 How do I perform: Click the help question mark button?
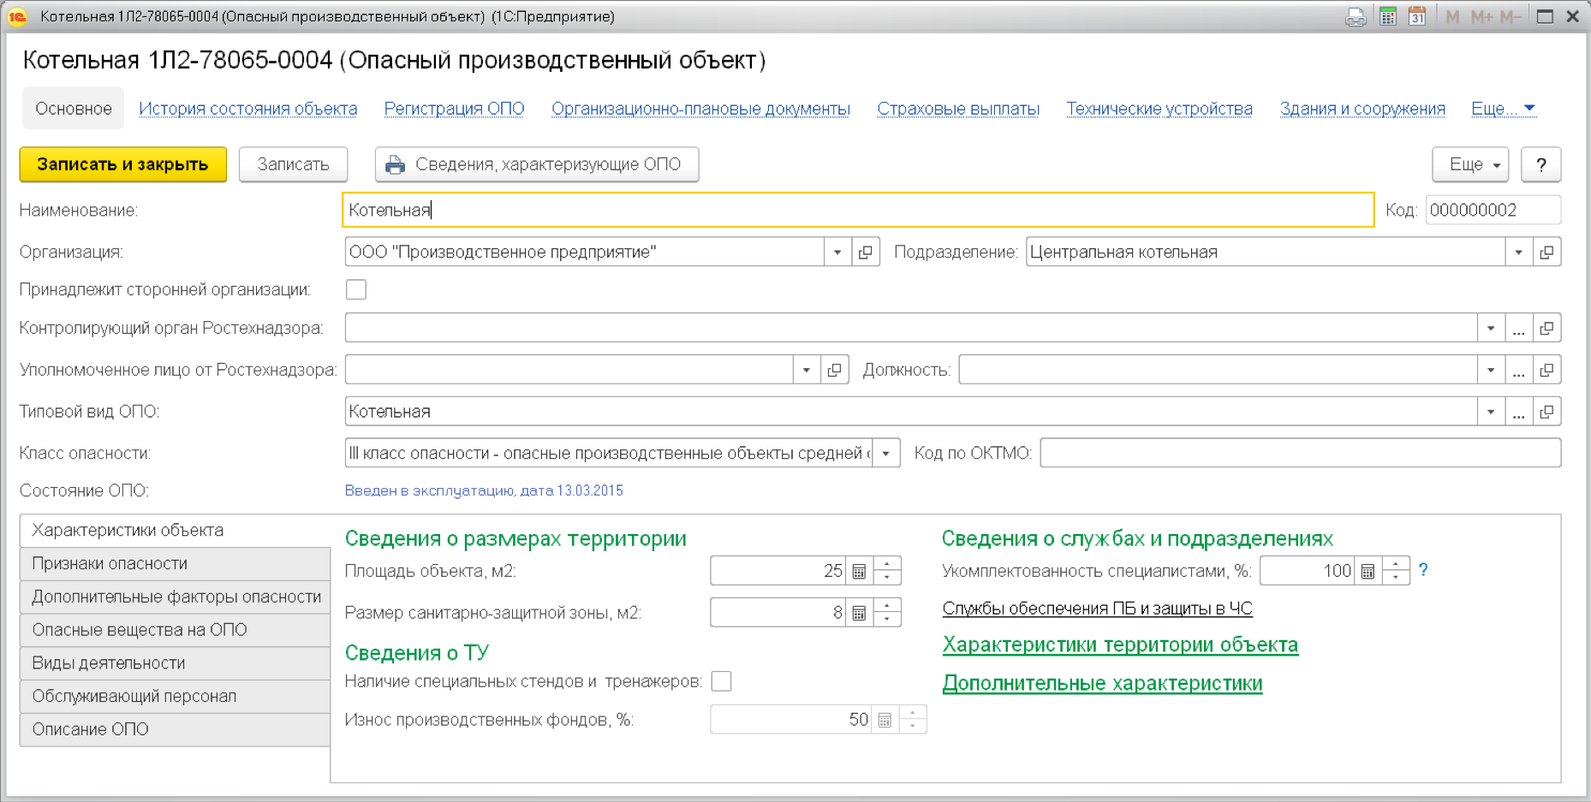click(1541, 164)
